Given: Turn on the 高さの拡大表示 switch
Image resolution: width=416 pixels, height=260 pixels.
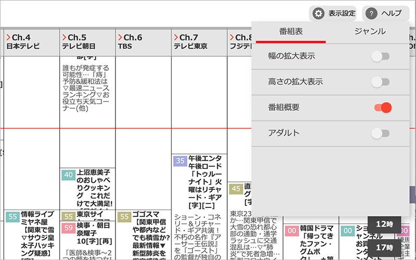Looking at the screenshot, I should pyautogui.click(x=381, y=82).
